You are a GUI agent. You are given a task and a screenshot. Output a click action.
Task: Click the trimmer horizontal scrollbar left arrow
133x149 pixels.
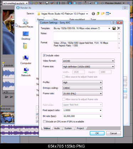click(4, 92)
